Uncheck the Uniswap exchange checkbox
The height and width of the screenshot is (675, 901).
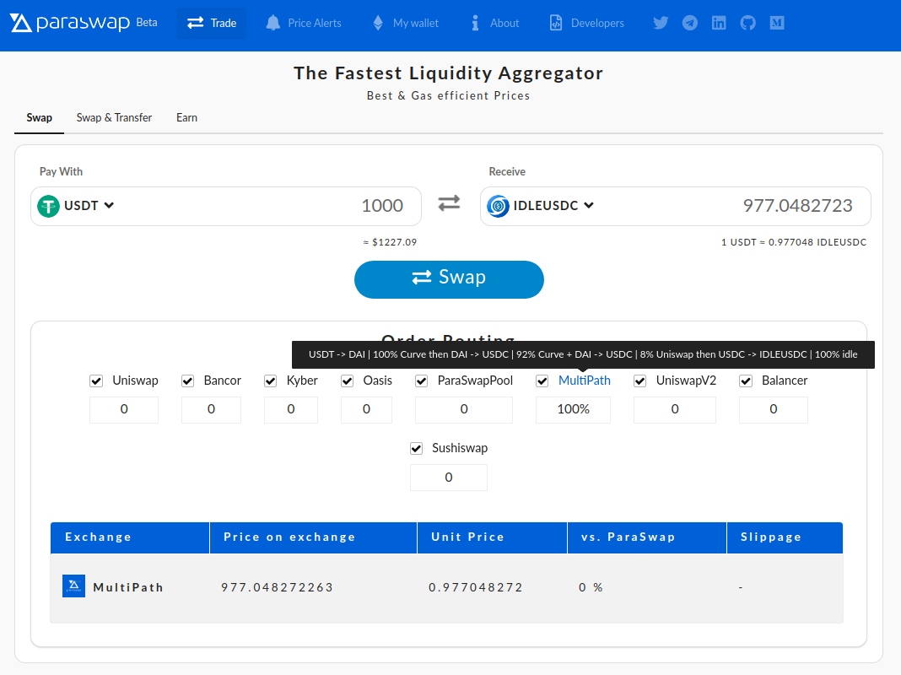click(96, 381)
